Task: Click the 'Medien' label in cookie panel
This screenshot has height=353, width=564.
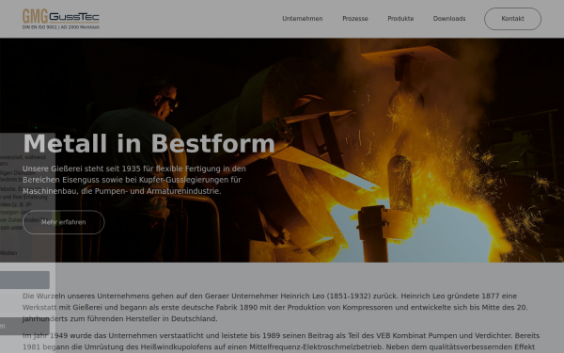Action: pos(8,253)
